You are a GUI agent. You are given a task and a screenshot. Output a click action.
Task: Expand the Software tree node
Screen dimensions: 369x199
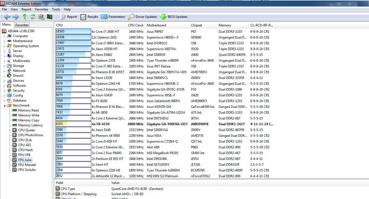[4, 86]
